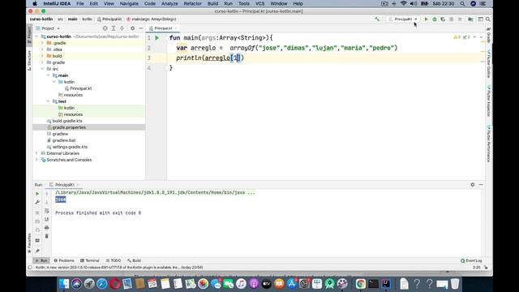Start debugging with the green bug icon
The width and height of the screenshot is (519, 292).
[x=435, y=19]
